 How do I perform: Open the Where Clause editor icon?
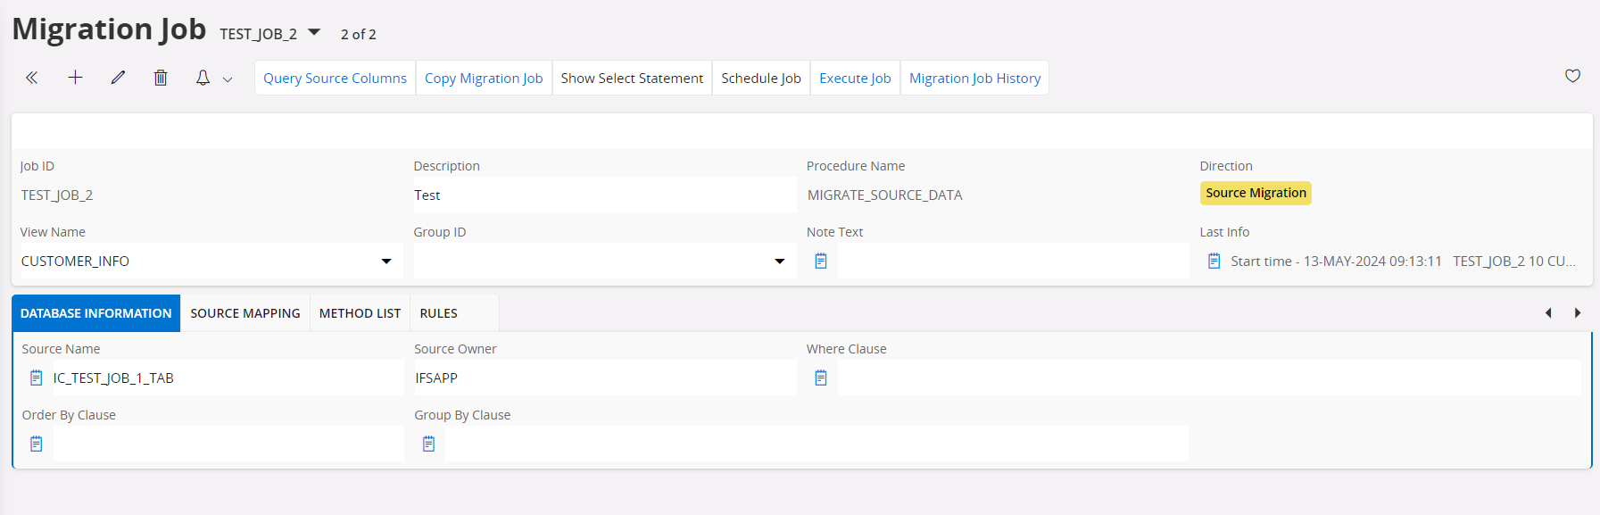(x=821, y=378)
